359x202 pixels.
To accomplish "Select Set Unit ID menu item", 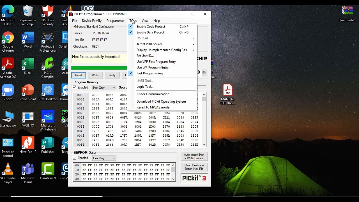I will (162, 56).
